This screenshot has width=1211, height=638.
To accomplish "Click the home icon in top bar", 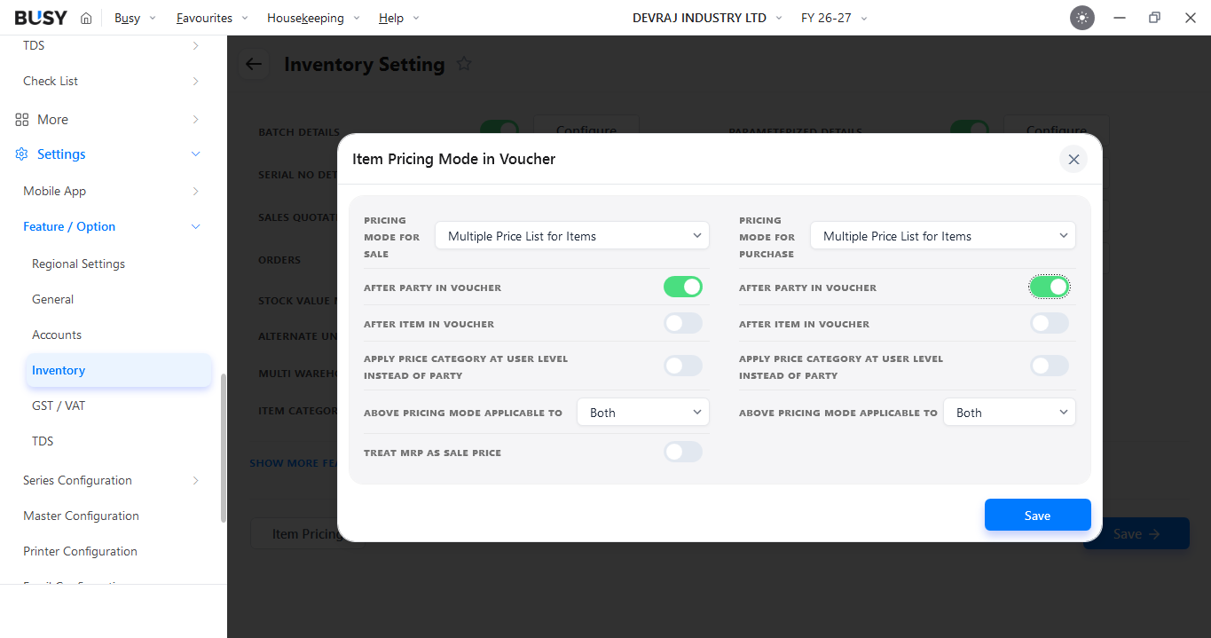I will coord(86,18).
